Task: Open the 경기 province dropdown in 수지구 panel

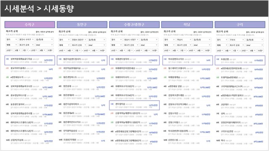Action: (x=12, y=39)
